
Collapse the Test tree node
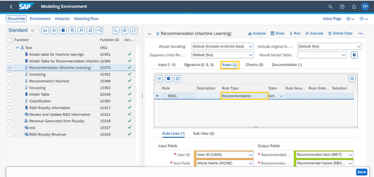point(18,48)
